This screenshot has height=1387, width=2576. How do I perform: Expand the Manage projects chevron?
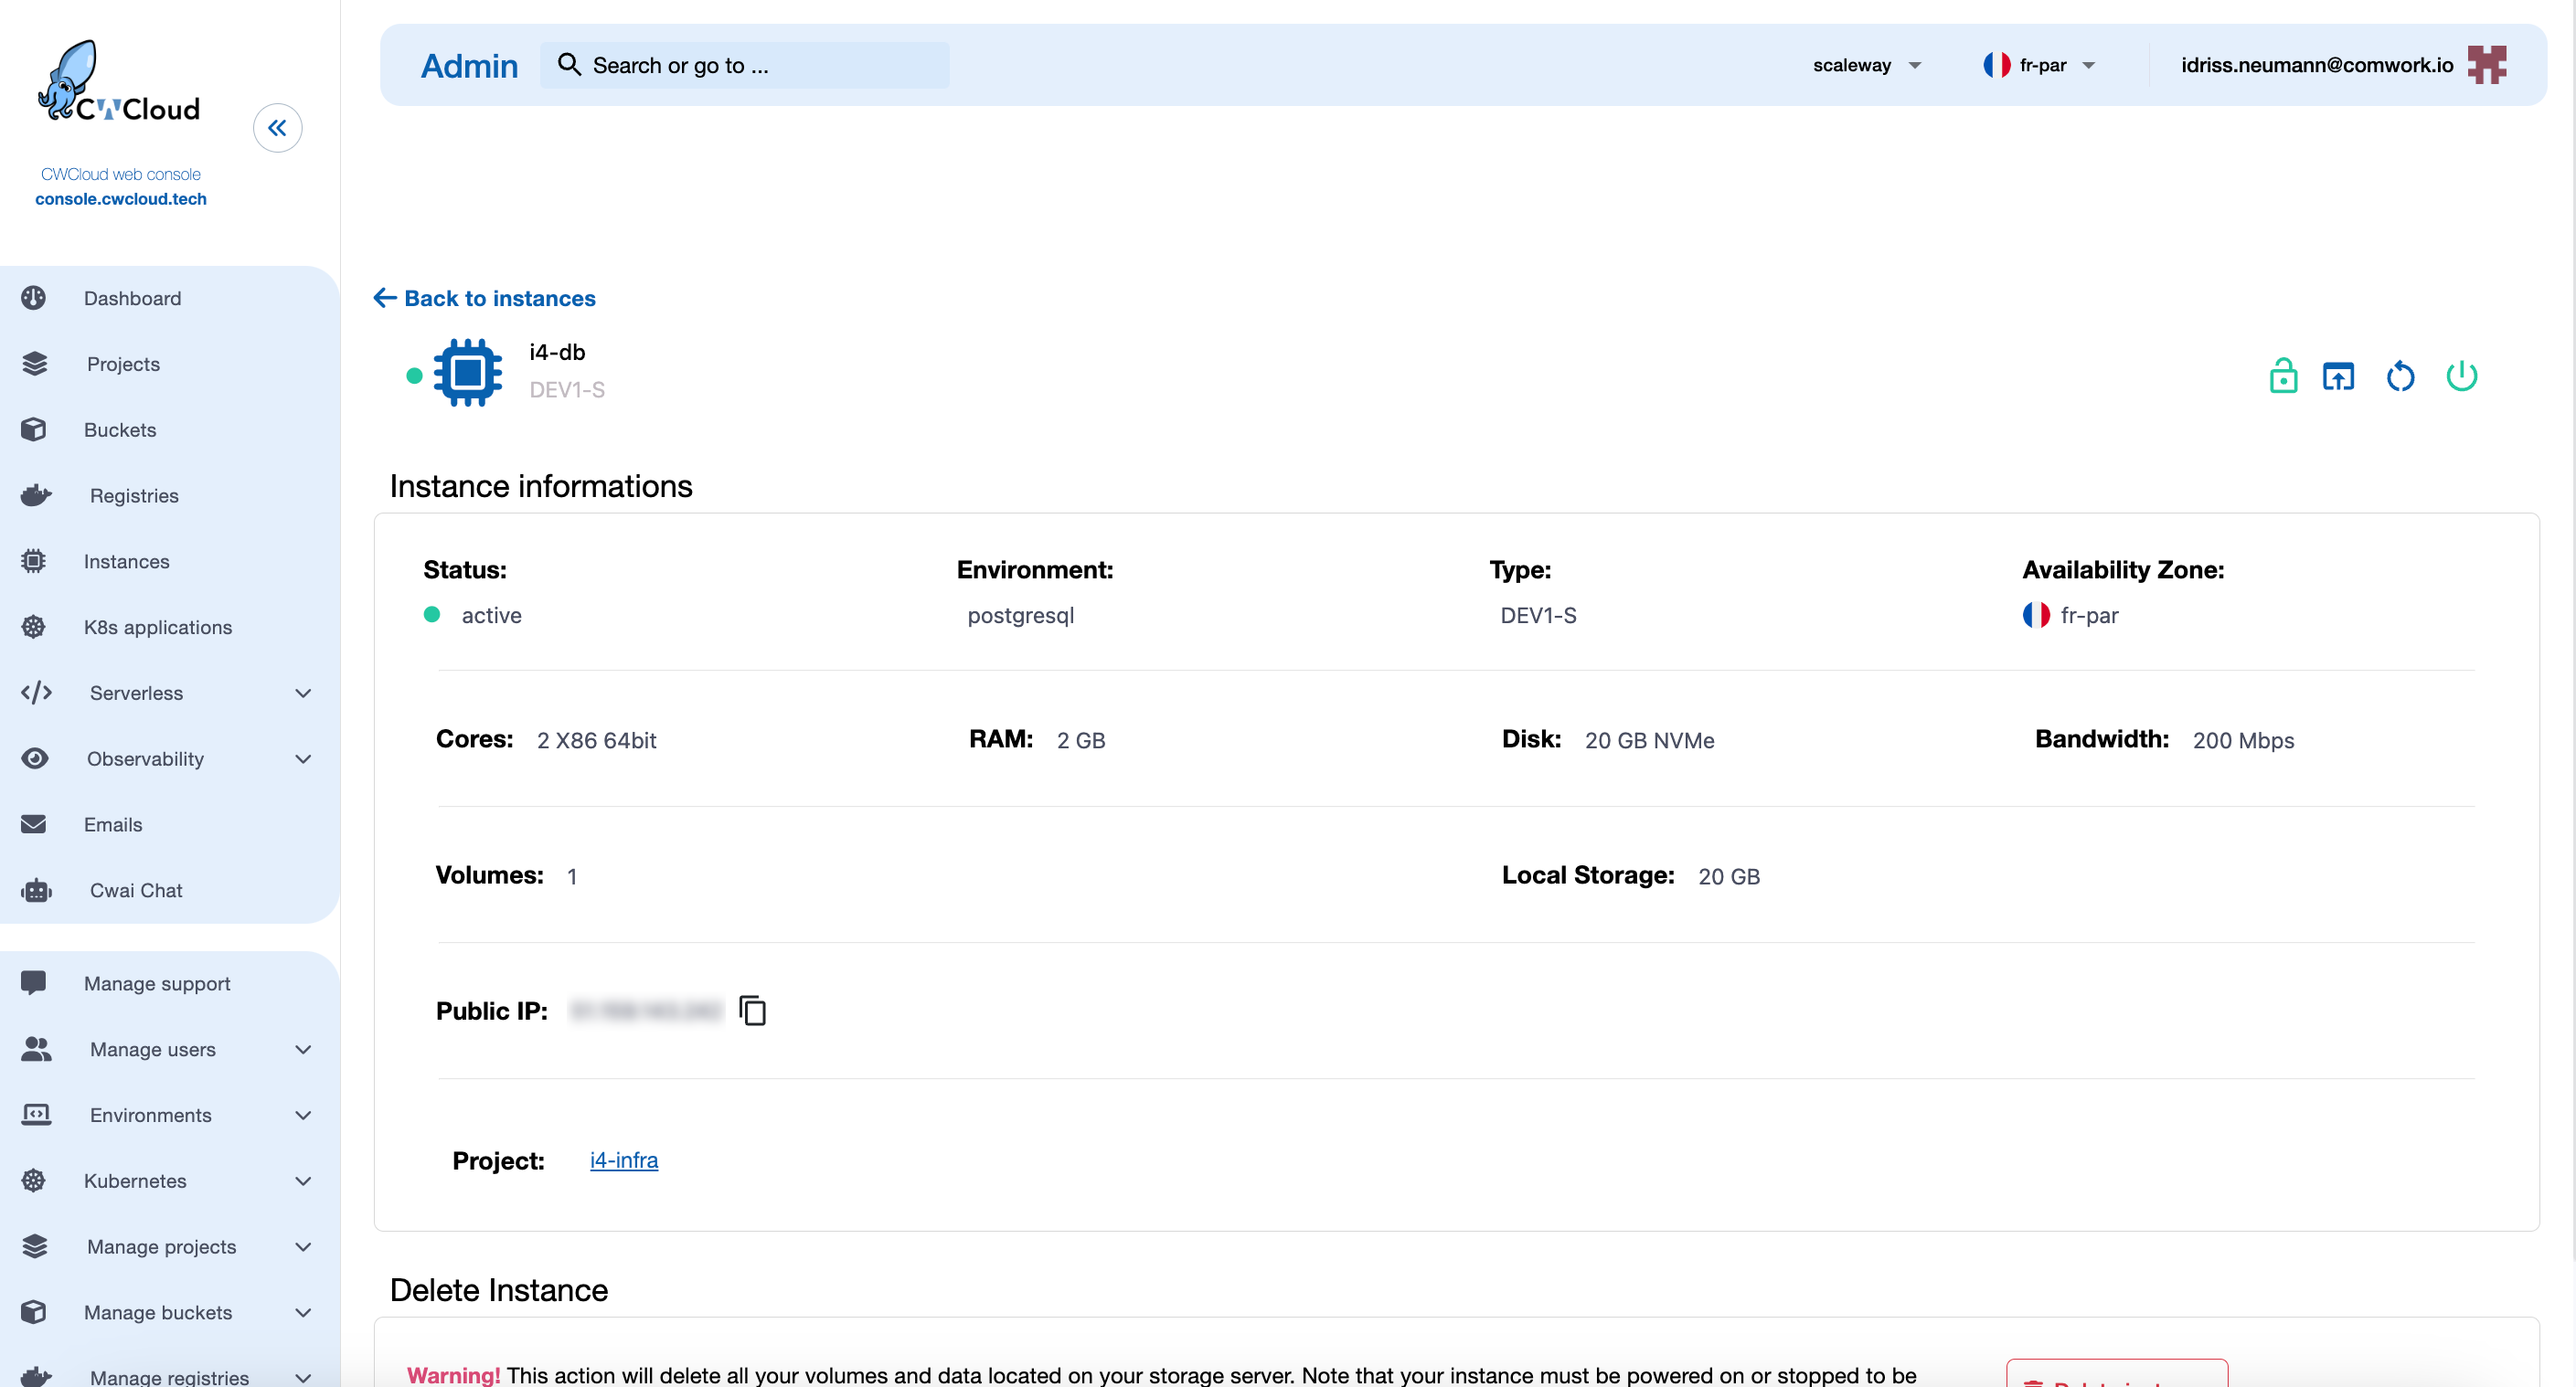tap(303, 1246)
